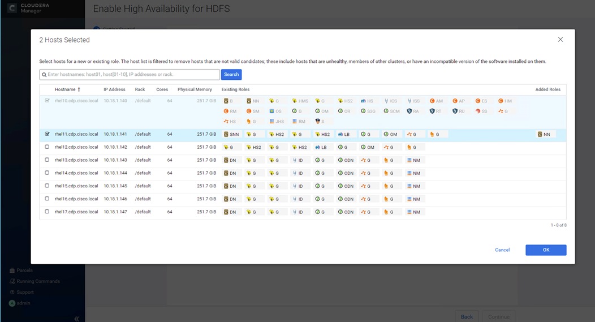
Task: Click the NM role badge on rhel13 row
Action: tap(413, 160)
